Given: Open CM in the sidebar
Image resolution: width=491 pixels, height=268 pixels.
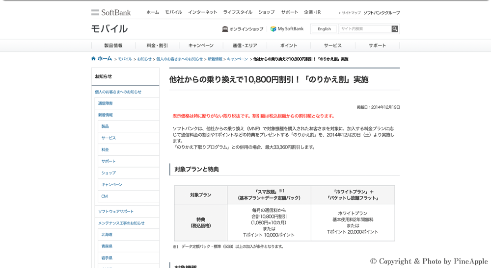Looking at the screenshot, I should click(x=104, y=196).
